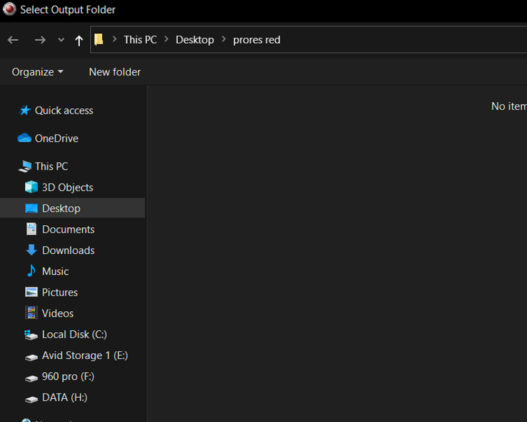Select Desktop in address breadcrumb
Image resolution: width=527 pixels, height=422 pixels.
pos(195,40)
